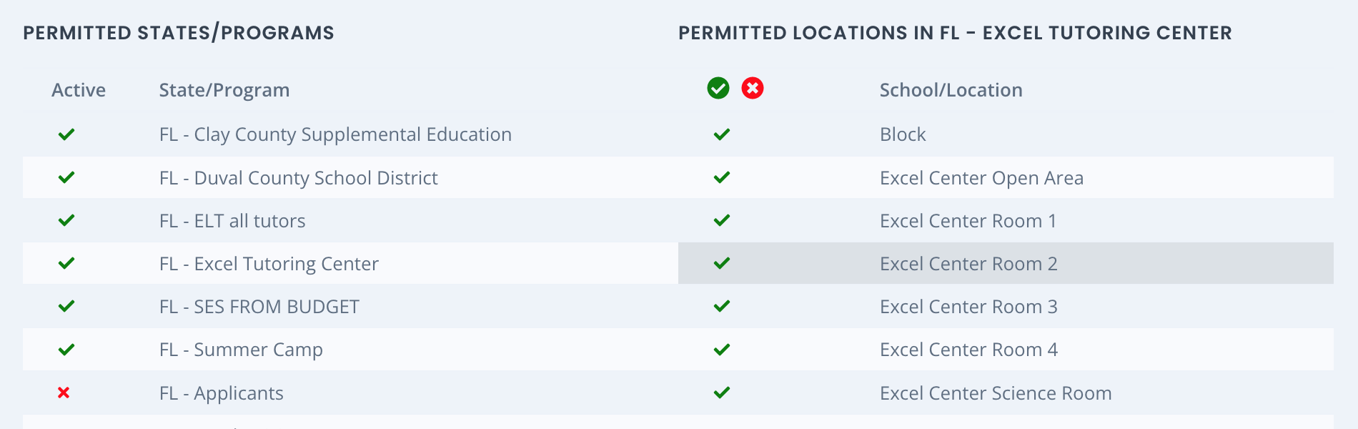Select the FL - Excel Tutoring Center program
The image size is (1358, 429).
[269, 264]
